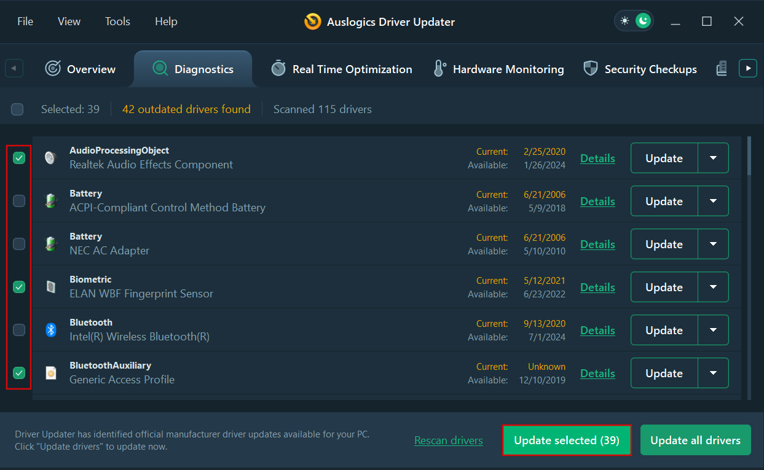Open the Tools menu
Image resolution: width=764 pixels, height=470 pixels.
(x=117, y=21)
